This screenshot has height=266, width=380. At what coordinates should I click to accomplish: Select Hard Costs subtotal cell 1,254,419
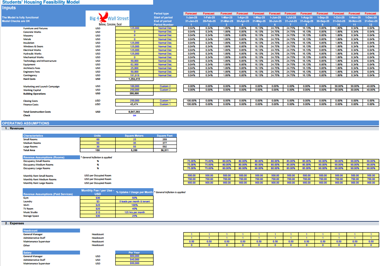coord(134,79)
